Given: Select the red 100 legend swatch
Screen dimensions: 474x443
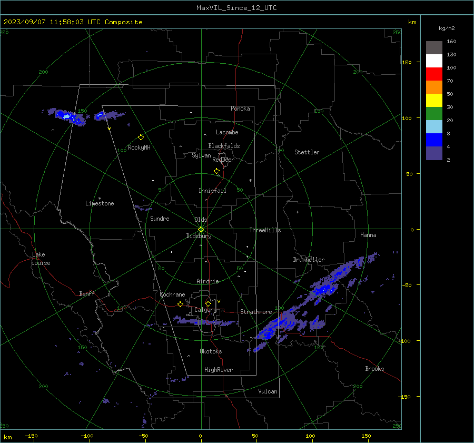Looking at the screenshot, I should 434,74.
